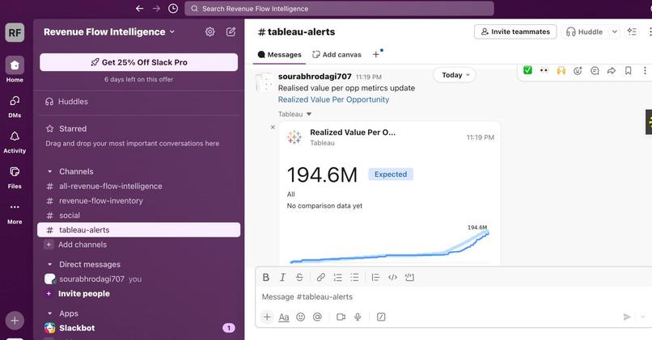652x340 pixels.
Task: Start a Huddle in the channel
Action: point(585,31)
